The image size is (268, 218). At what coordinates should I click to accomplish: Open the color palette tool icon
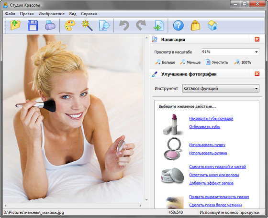pos(70,25)
